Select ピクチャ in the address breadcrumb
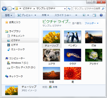The image size is (107, 98). coord(27,9)
